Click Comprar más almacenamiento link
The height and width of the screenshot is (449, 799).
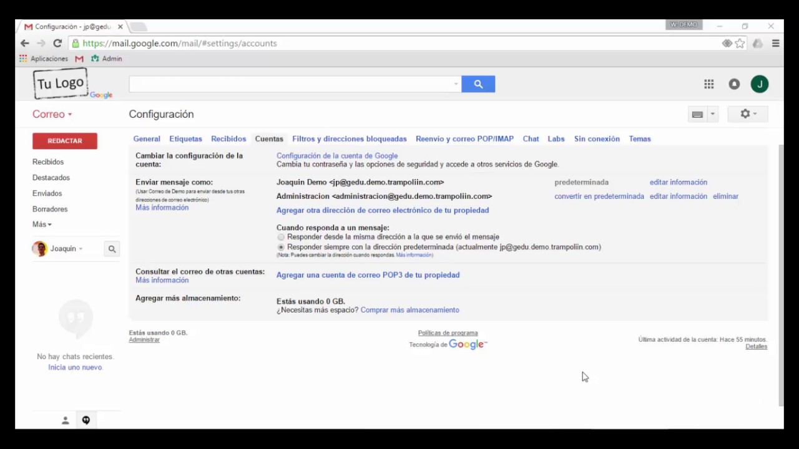[410, 310]
